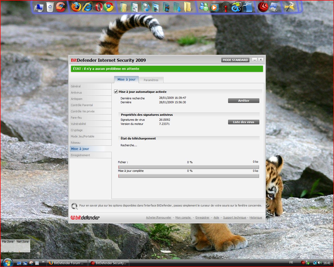
Task: Uncheck Mise à jour automatique activée
Action: tap(116, 92)
